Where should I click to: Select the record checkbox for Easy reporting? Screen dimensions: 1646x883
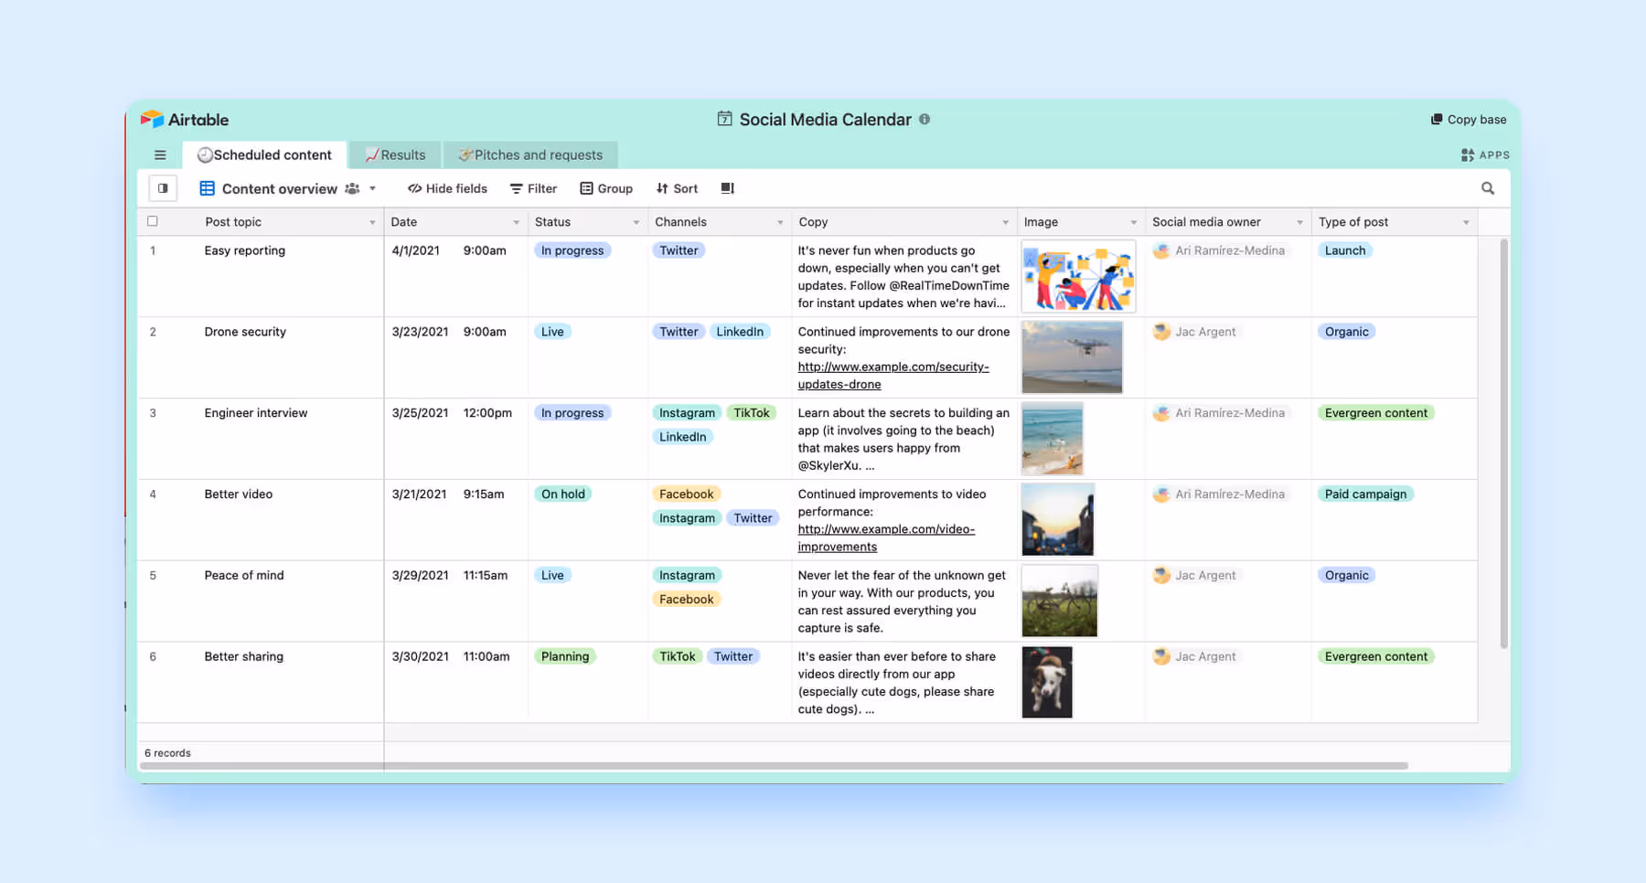(x=153, y=250)
